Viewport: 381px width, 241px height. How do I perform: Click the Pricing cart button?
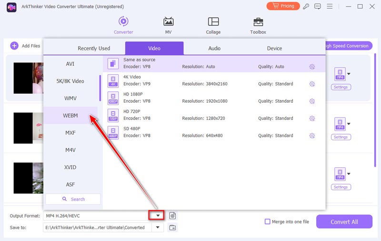283,6
